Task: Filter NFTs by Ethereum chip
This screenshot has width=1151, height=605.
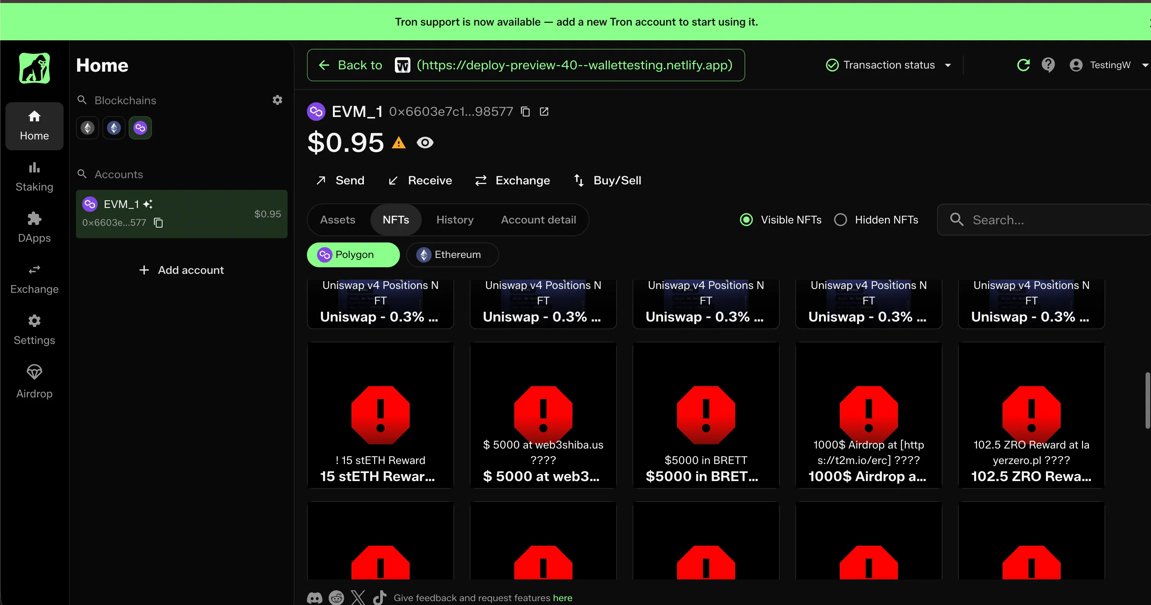Action: [452, 255]
